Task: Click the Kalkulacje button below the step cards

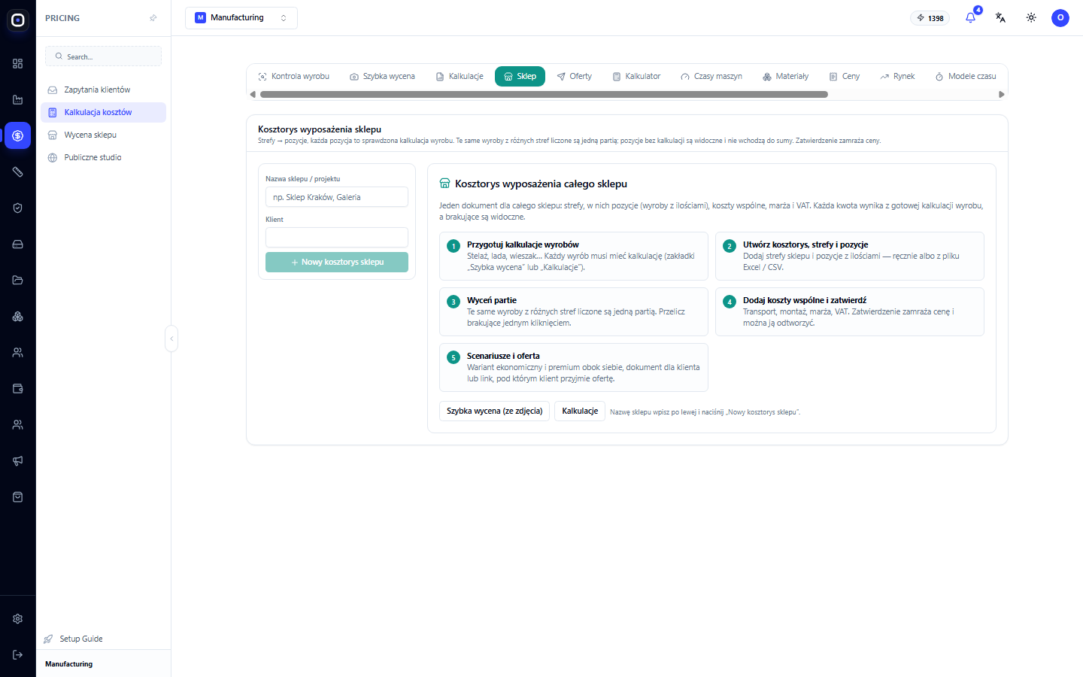Action: (580, 411)
